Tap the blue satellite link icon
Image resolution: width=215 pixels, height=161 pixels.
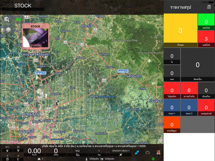pos(137,152)
